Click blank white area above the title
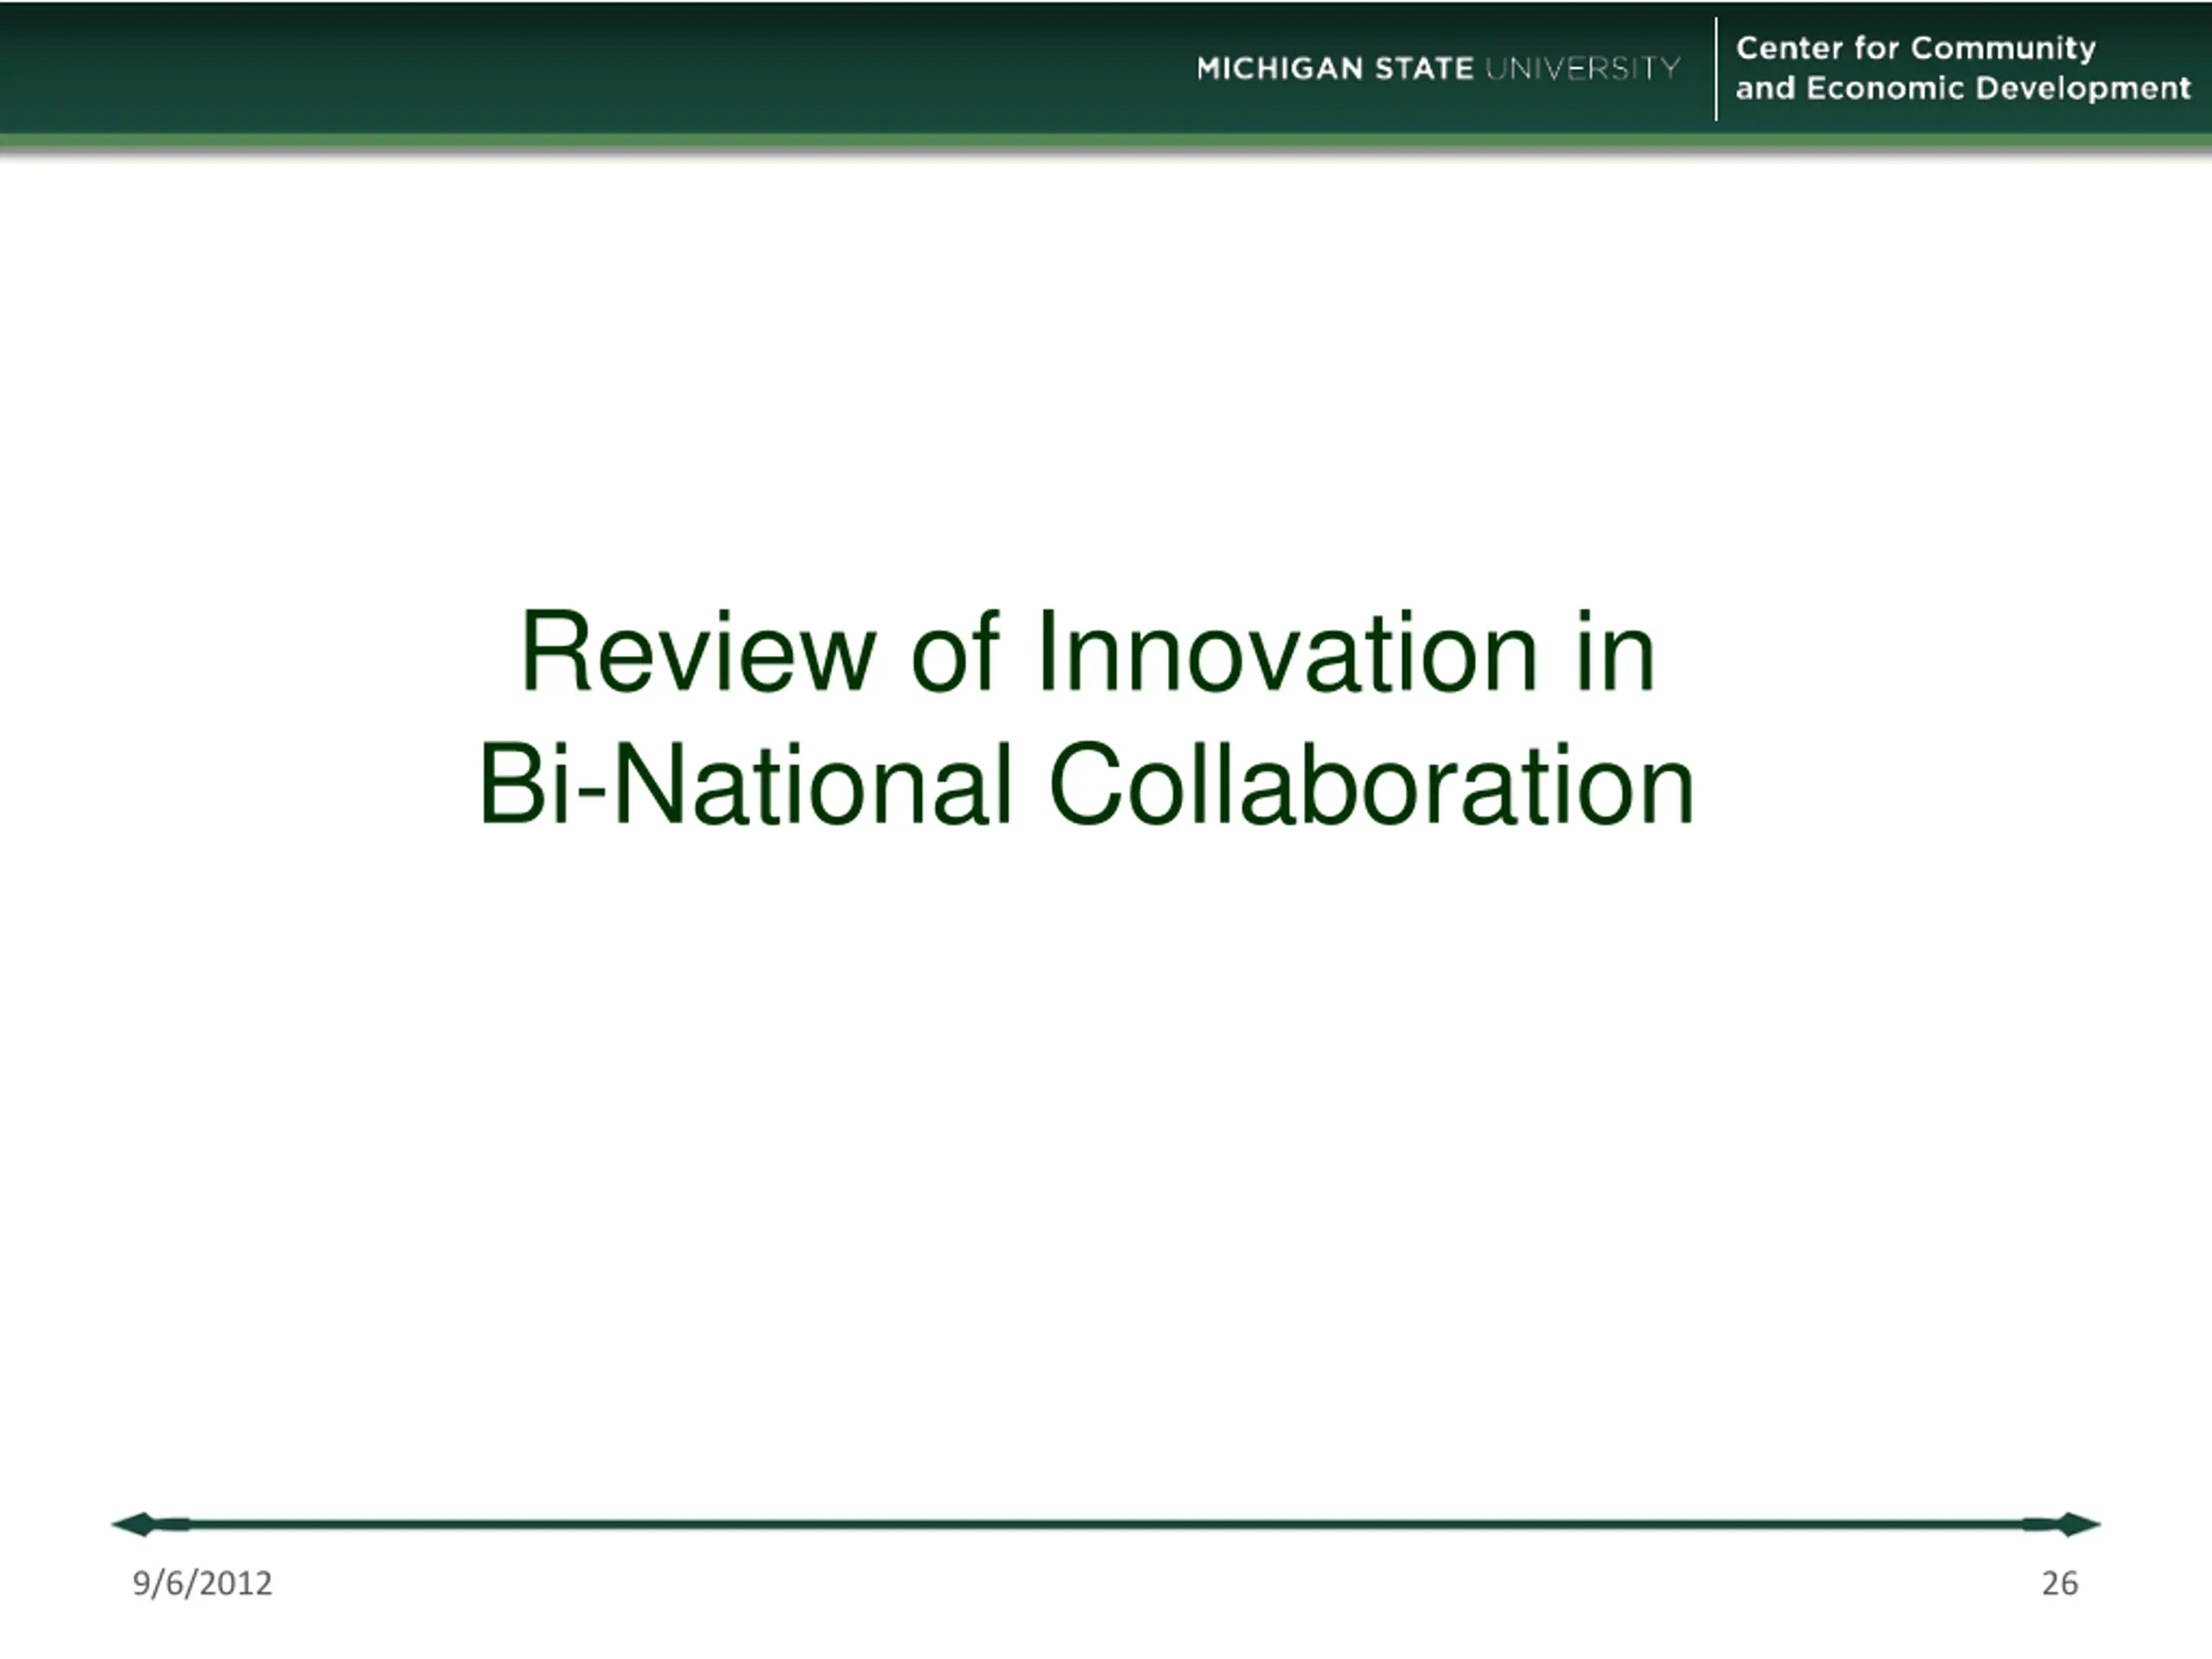The height and width of the screenshot is (1659, 2212). tap(1106, 380)
